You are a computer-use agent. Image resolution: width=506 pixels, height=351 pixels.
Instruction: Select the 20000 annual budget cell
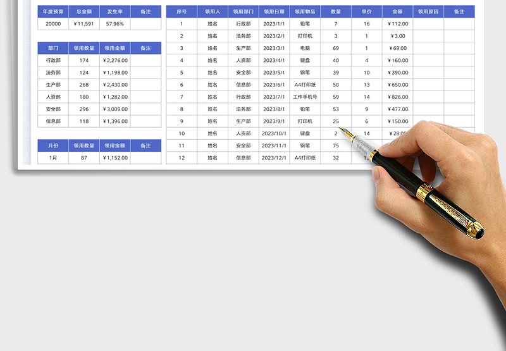[x=53, y=24]
